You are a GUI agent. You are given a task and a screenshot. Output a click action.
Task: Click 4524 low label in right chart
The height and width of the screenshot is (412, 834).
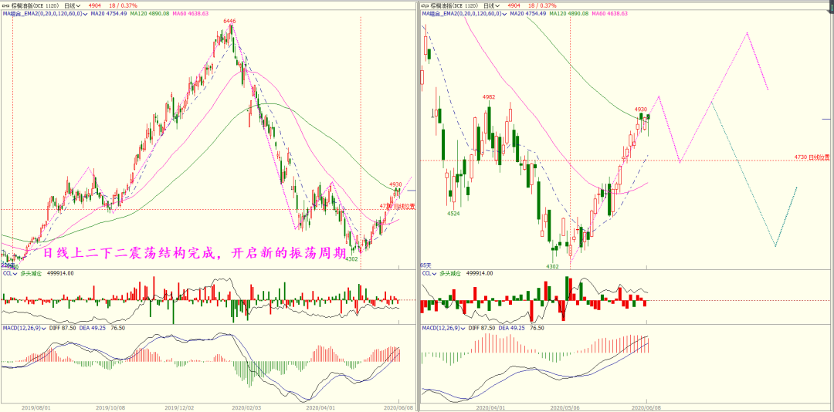[x=454, y=214]
